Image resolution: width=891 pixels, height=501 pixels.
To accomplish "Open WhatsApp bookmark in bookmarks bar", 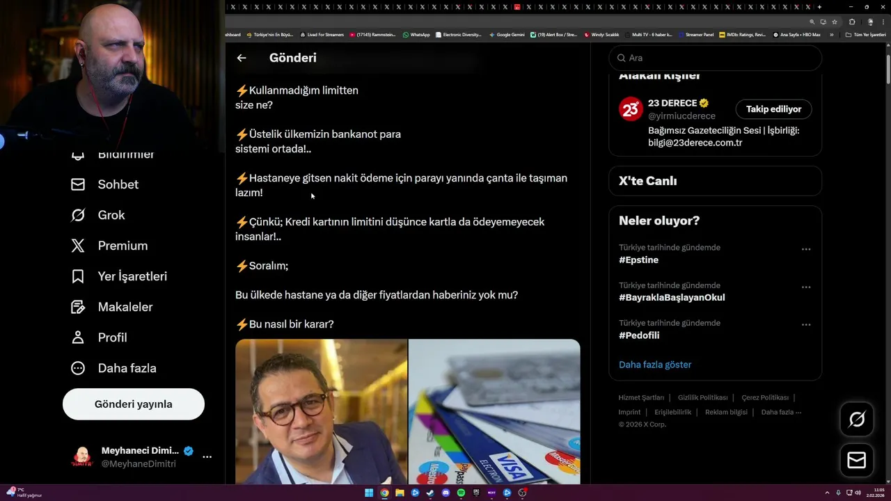I will [x=416, y=35].
